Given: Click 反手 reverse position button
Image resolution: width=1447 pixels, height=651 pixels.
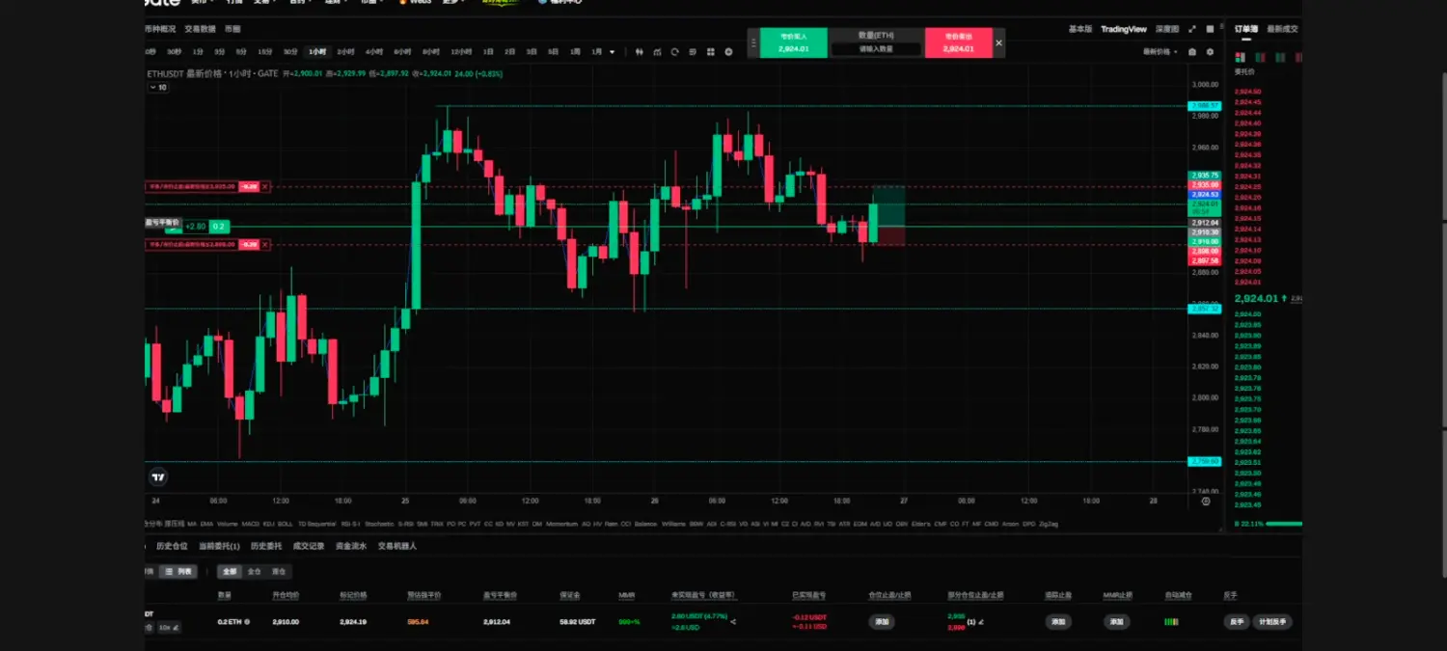Looking at the screenshot, I should pyautogui.click(x=1237, y=622).
